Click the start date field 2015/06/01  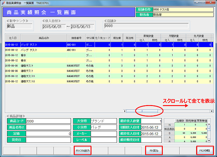54,26
